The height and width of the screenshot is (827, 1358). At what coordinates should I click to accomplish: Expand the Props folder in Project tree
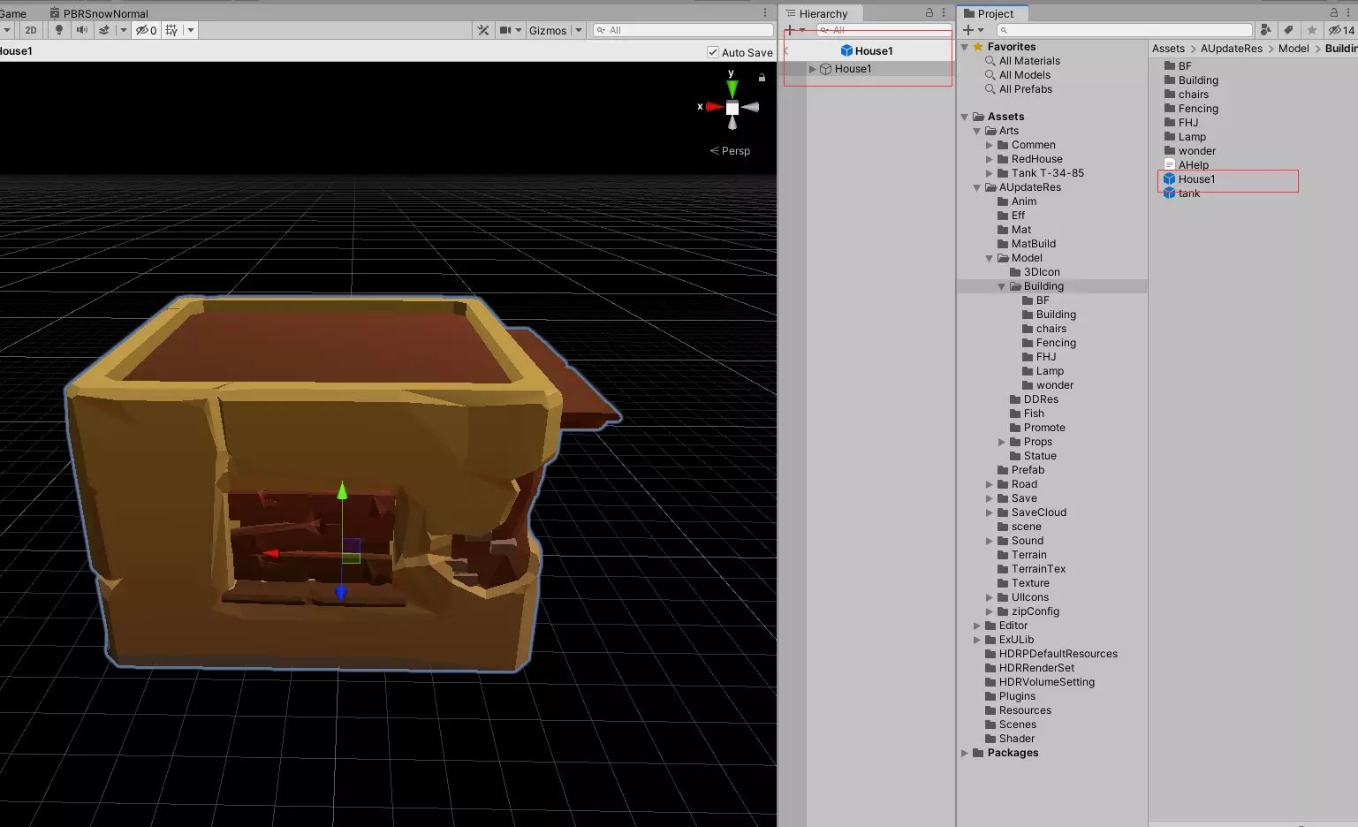tap(1002, 442)
